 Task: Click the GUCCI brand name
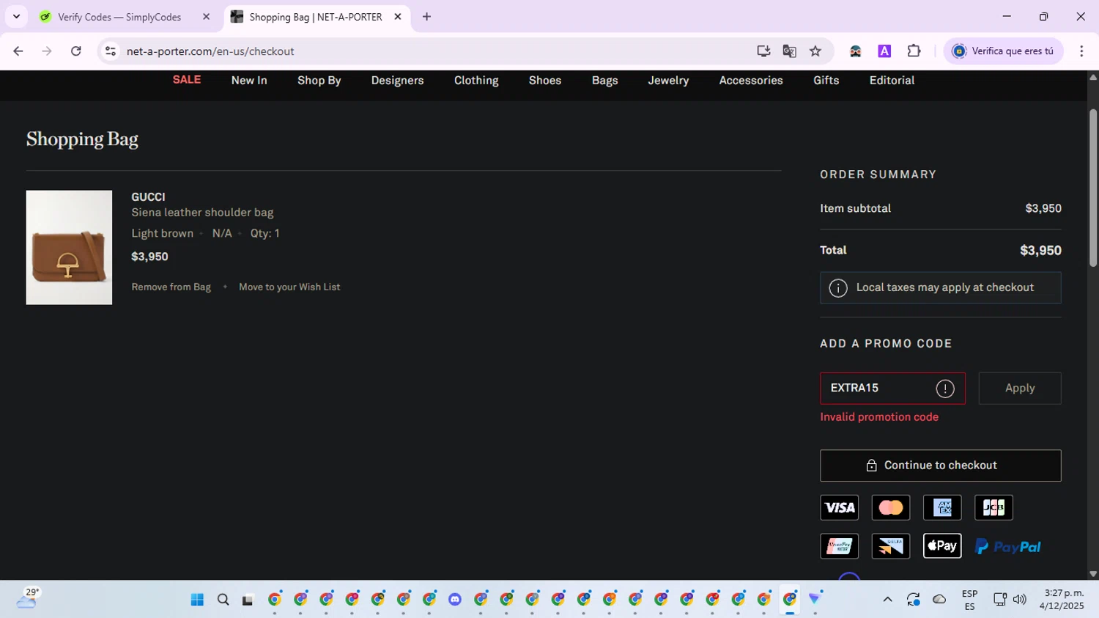point(148,197)
